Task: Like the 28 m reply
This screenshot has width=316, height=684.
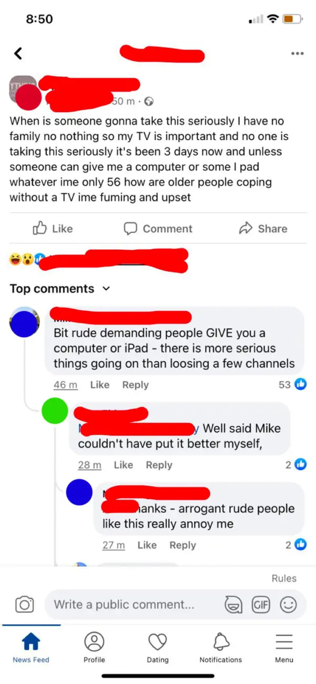Action: click(123, 465)
